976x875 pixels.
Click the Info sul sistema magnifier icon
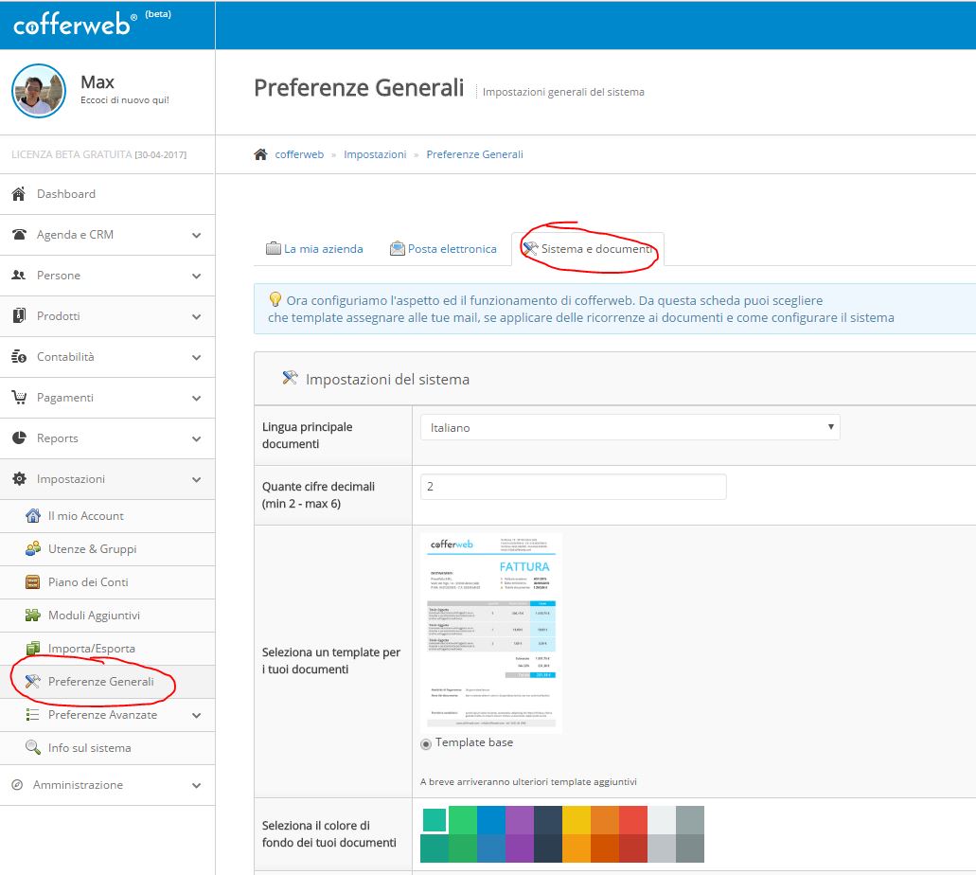(32, 747)
